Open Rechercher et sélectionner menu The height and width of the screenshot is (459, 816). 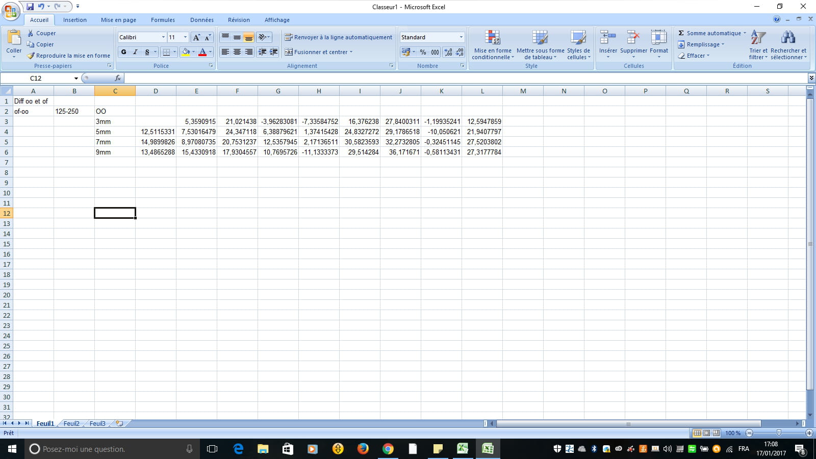(x=788, y=45)
